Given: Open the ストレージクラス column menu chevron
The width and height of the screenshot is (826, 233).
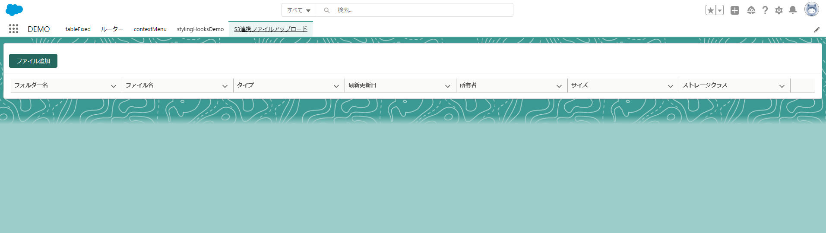Looking at the screenshot, I should 782,86.
